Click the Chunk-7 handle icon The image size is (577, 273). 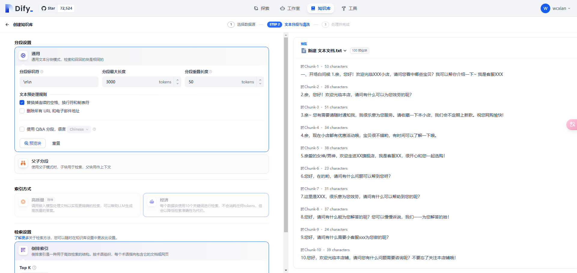tap(302, 189)
